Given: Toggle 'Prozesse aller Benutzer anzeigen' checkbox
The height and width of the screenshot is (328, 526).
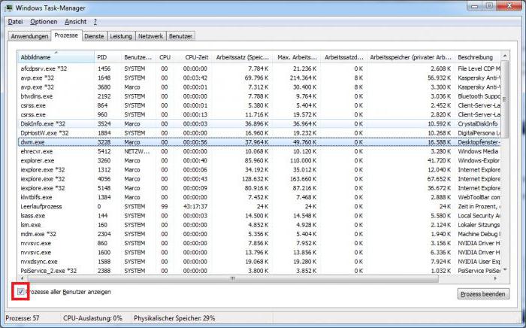Looking at the screenshot, I should (x=20, y=292).
